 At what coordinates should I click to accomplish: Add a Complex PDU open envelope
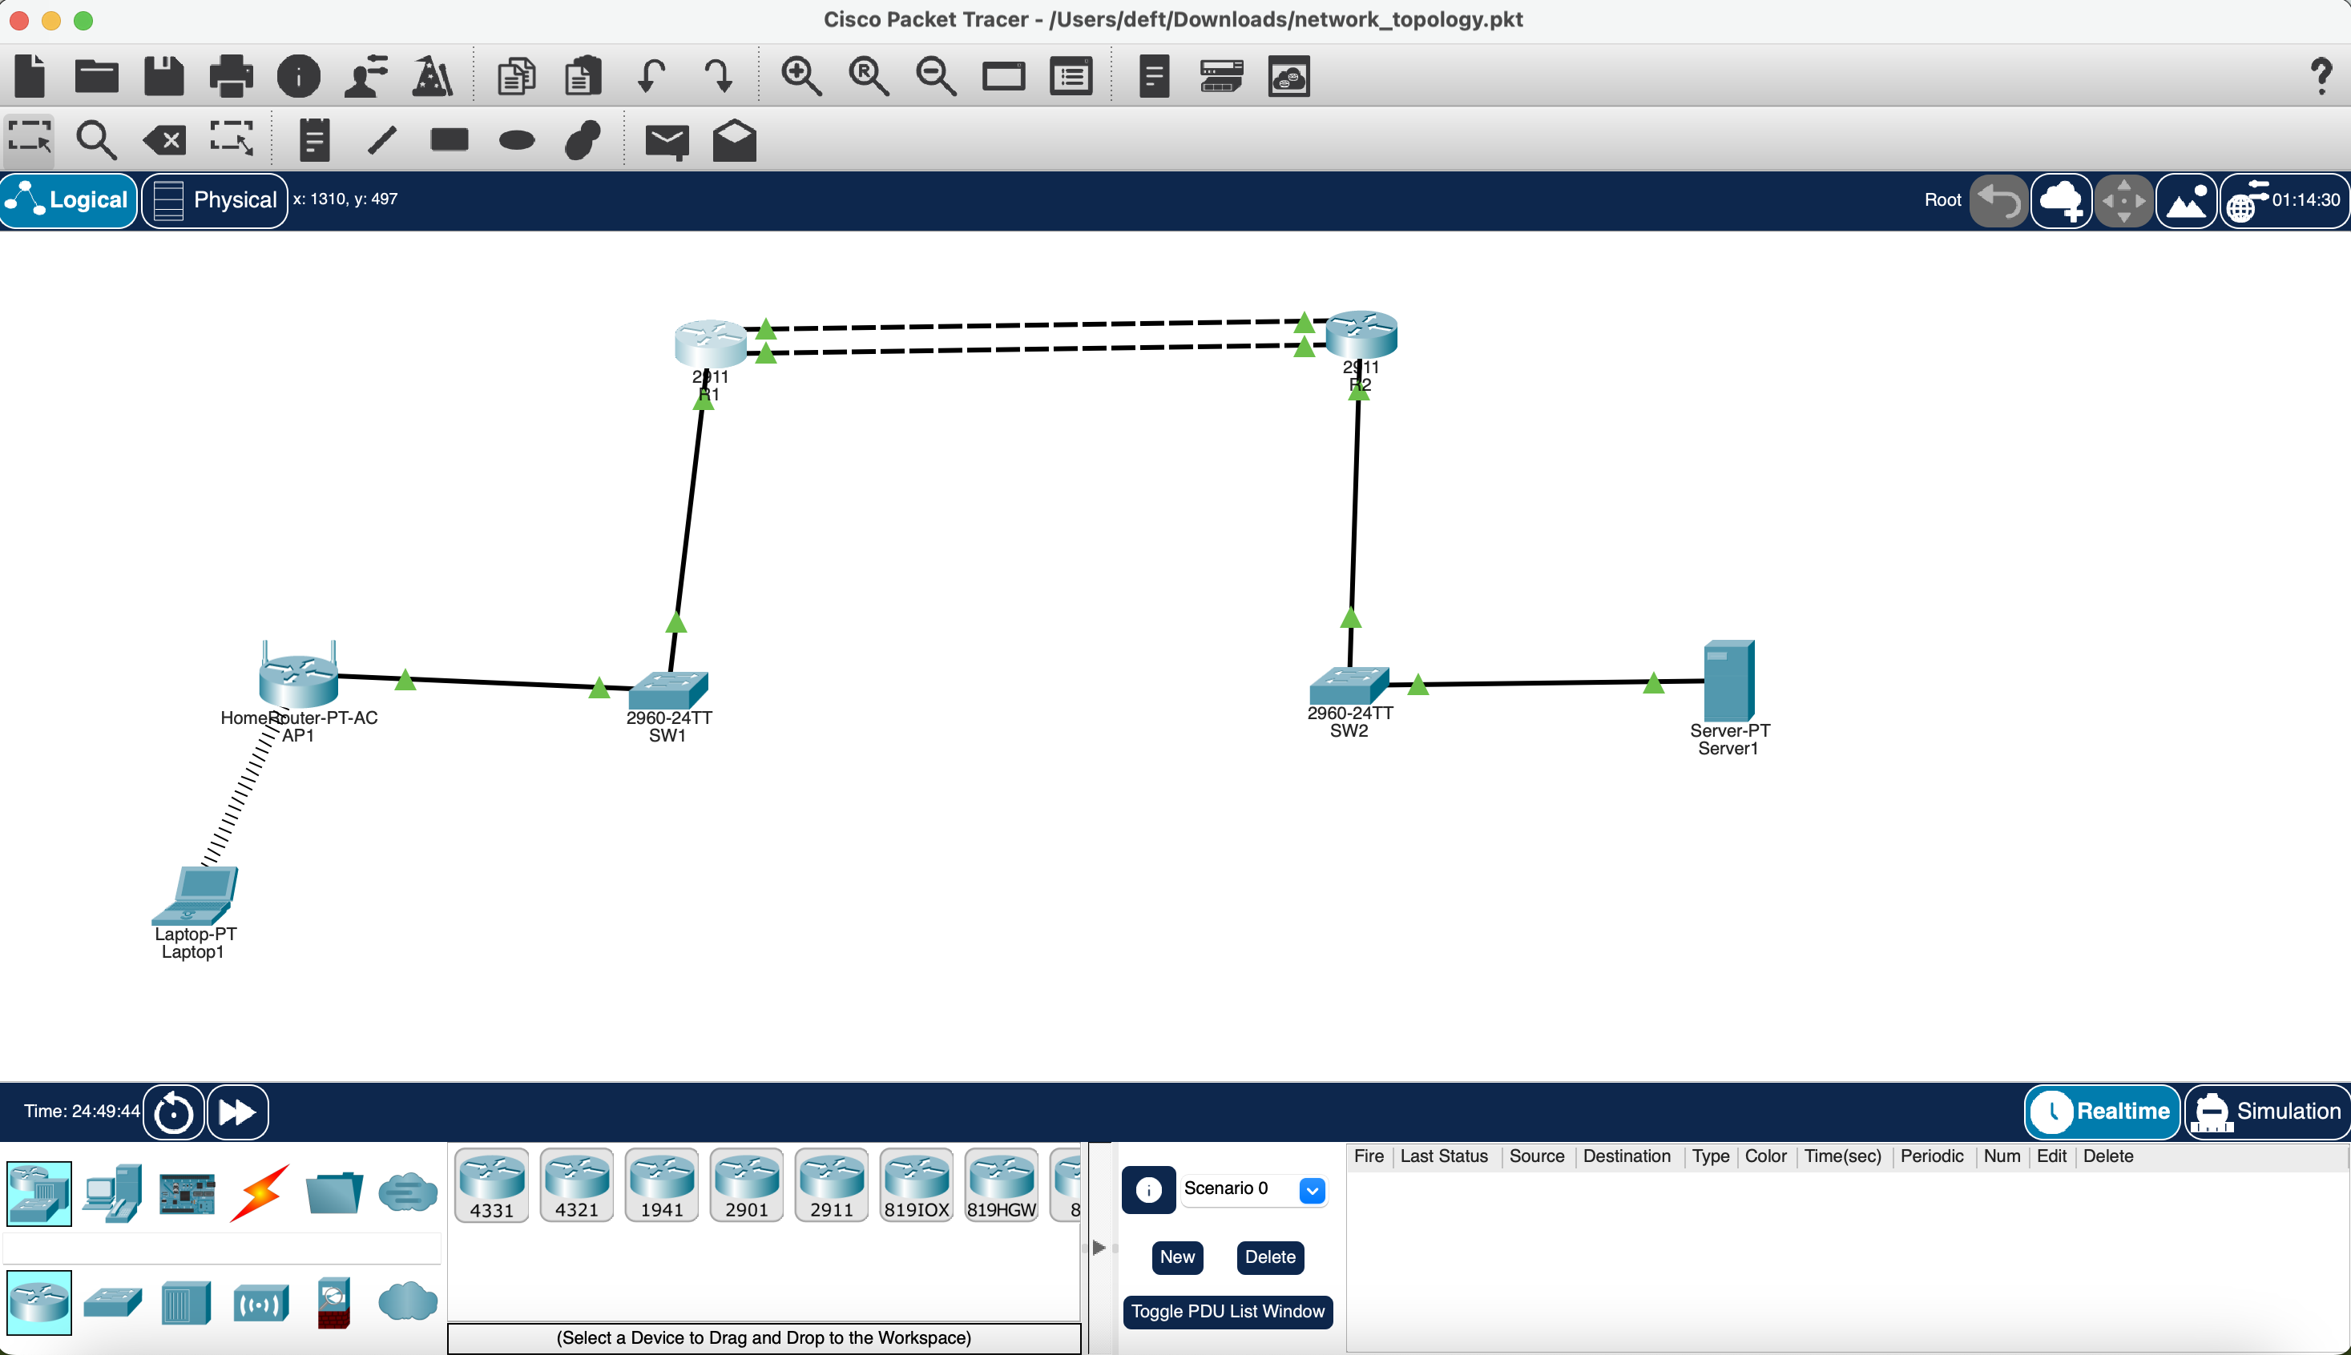[735, 140]
